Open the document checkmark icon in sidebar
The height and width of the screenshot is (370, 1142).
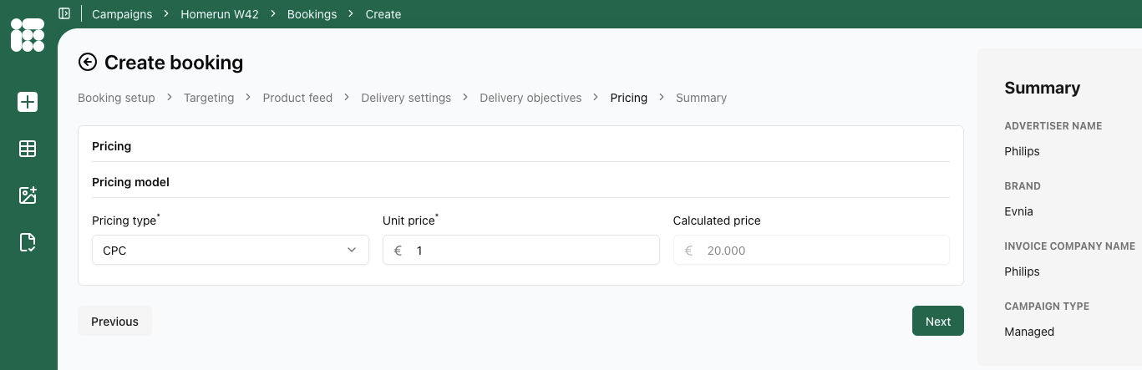pos(28,242)
